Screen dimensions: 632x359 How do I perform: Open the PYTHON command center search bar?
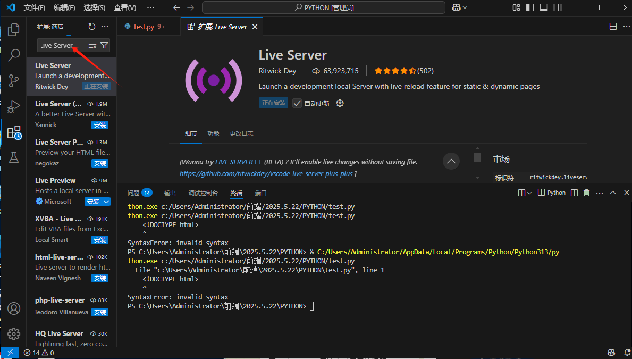click(324, 7)
